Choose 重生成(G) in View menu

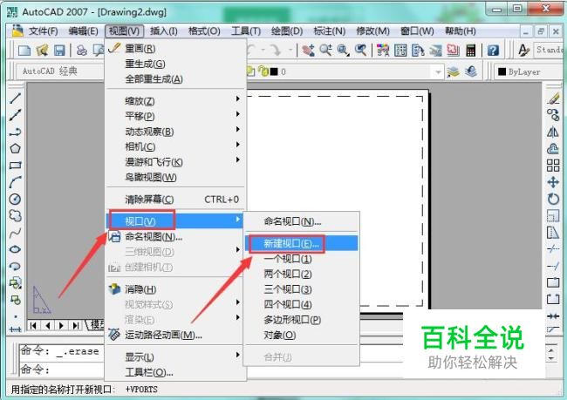(x=175, y=64)
